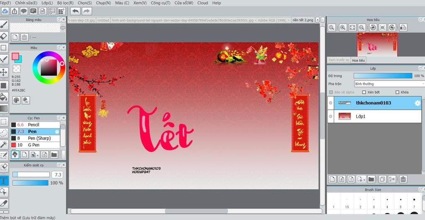
Task: Click the cloud icon in top toolbar
Action: [x=5, y=11]
